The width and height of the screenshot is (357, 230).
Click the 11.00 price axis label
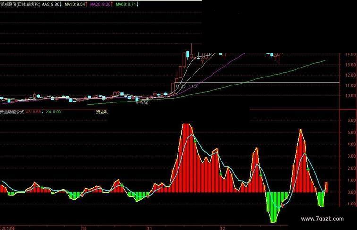tap(350, 85)
